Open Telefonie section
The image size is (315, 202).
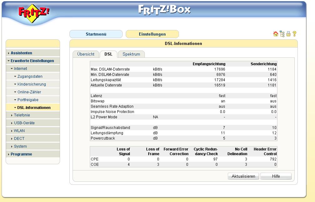[x=22, y=115]
